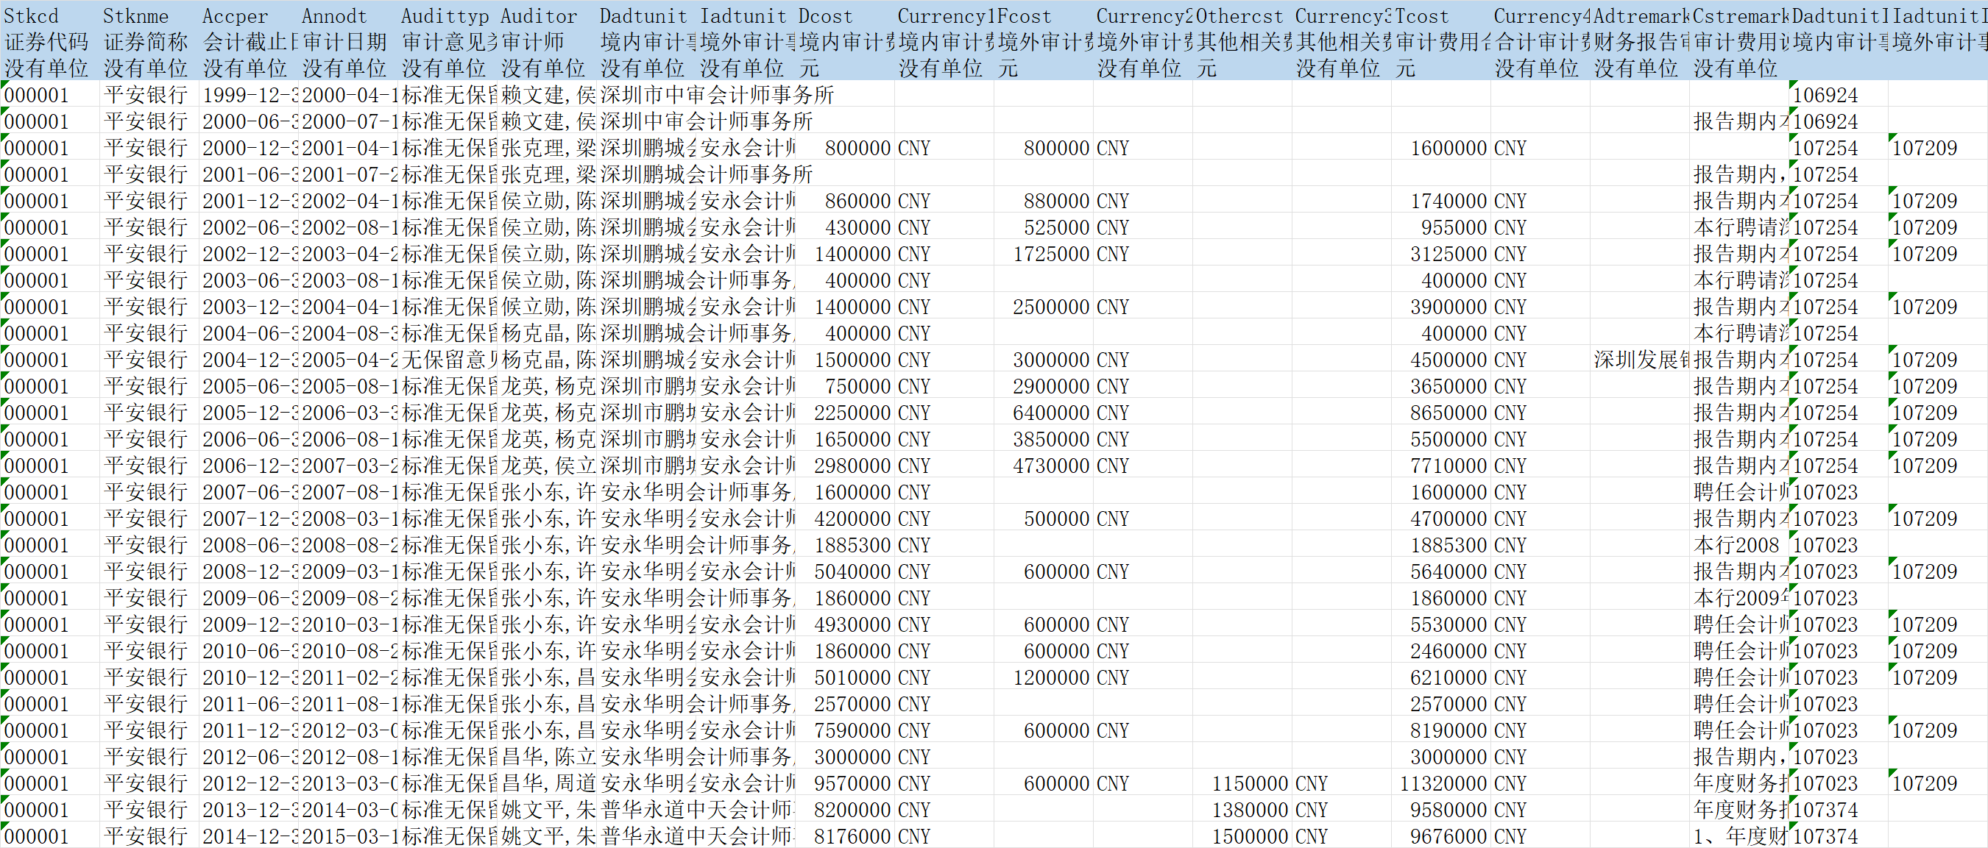Select the Accper cell 1999-12-3
The width and height of the screenshot is (1988, 848).
point(249,95)
